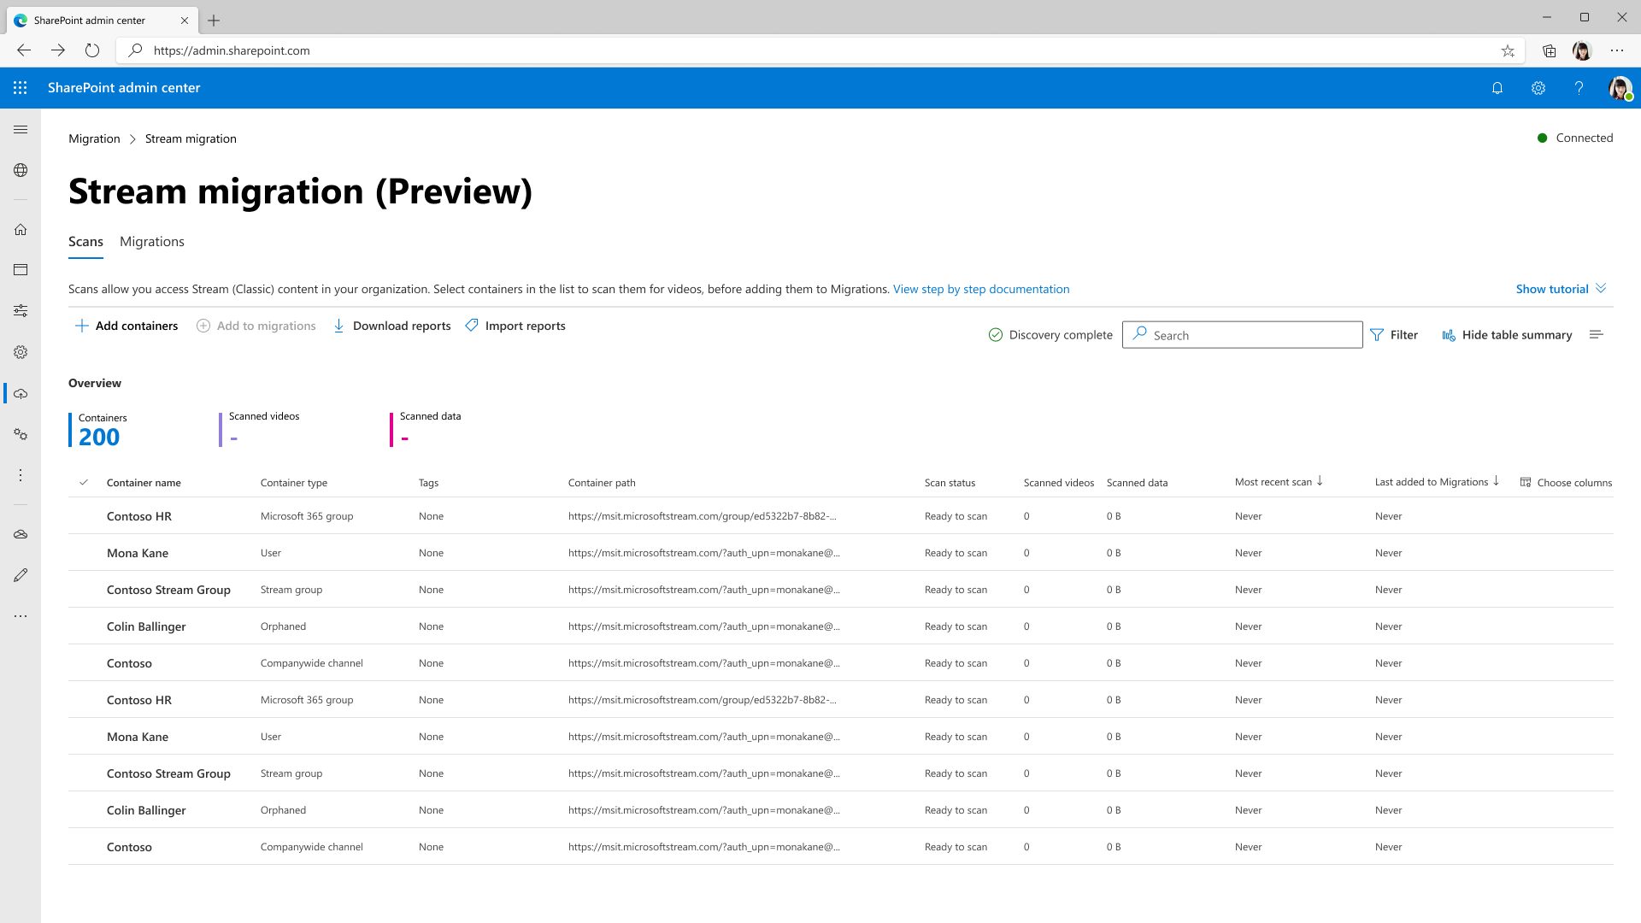This screenshot has width=1641, height=923.
Task: Click the Choose columns icon
Action: tap(1526, 482)
